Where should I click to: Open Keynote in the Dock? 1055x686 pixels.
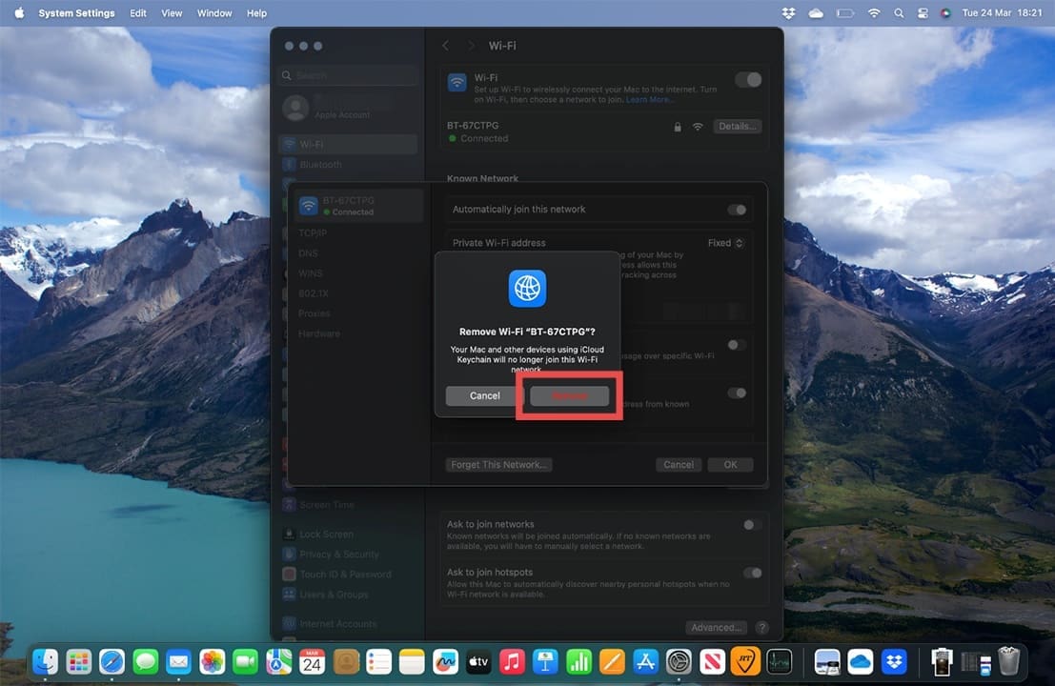pos(545,662)
